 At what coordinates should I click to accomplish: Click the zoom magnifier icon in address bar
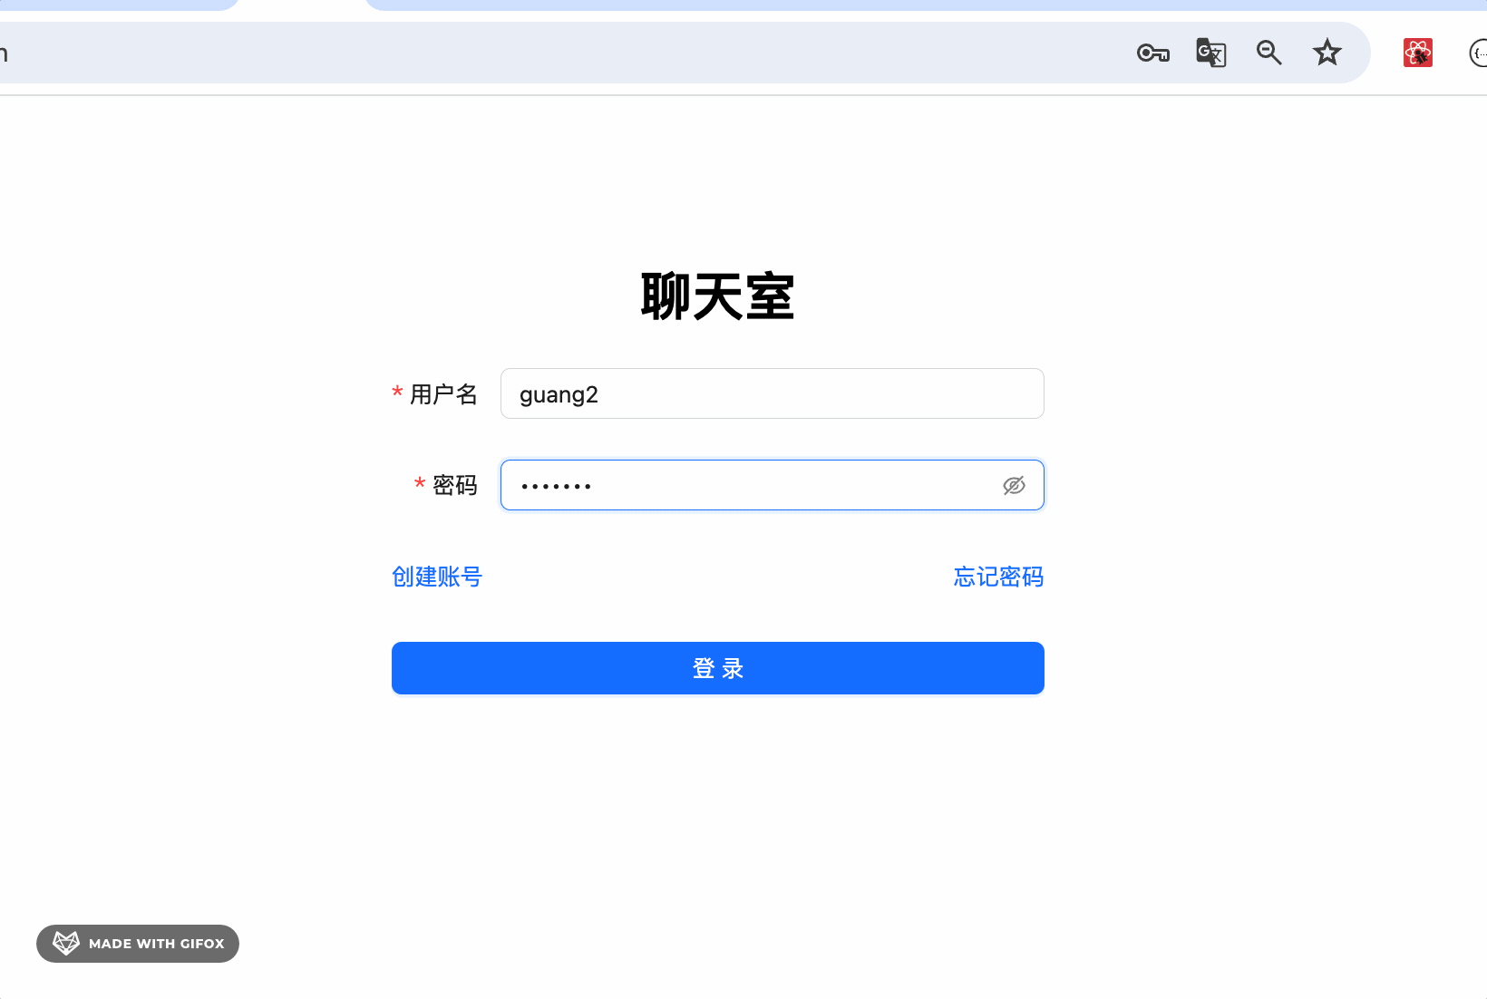pyautogui.click(x=1268, y=53)
